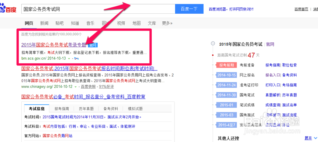This screenshot has width=318, height=142.
Task: Open the blue bow-tie icon after bm.scs.gov.cn
Action: click(x=76, y=58)
